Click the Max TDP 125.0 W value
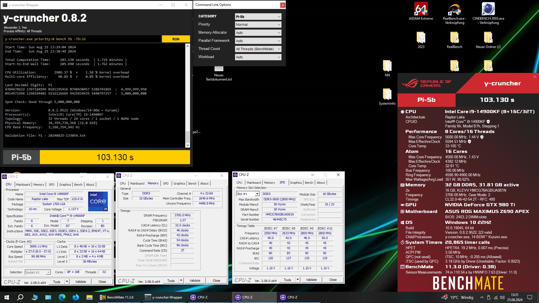The height and width of the screenshot is (303, 539). point(77,199)
